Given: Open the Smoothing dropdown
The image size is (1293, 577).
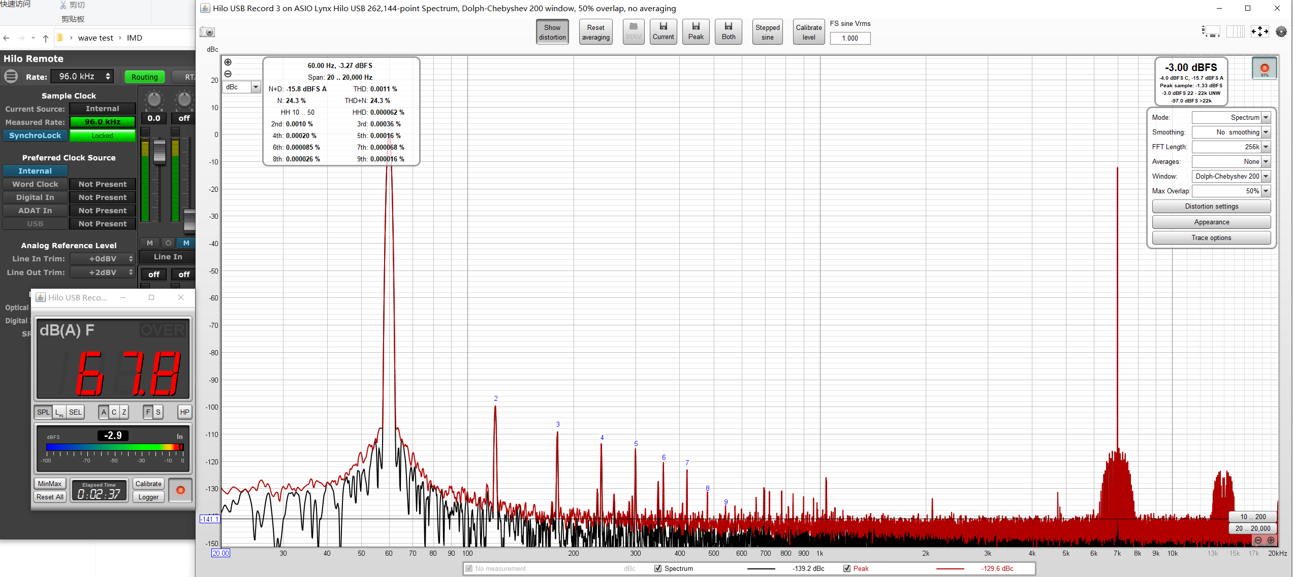Looking at the screenshot, I should (1231, 132).
